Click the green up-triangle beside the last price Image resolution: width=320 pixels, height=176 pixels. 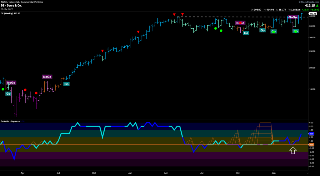click(317, 6)
